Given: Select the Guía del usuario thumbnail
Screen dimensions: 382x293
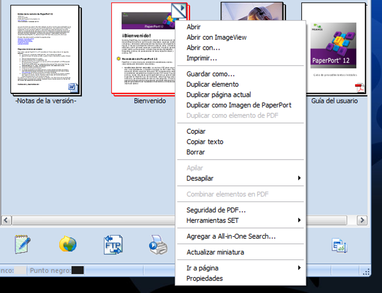Looking at the screenshot, I should (x=334, y=49).
